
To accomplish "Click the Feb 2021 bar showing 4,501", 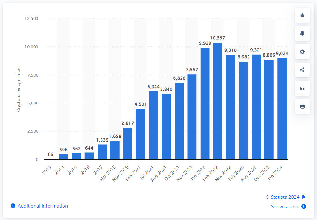I will click(x=141, y=134).
